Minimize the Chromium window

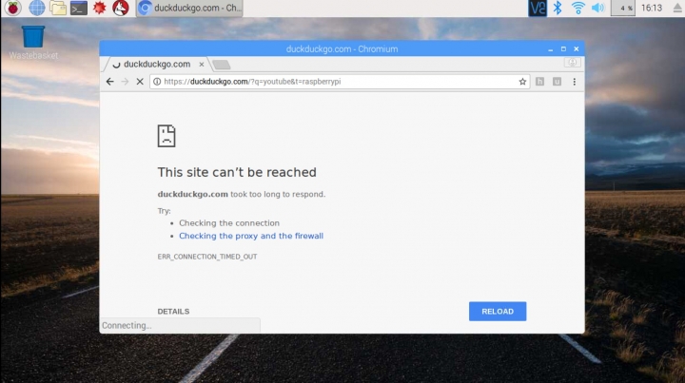551,49
